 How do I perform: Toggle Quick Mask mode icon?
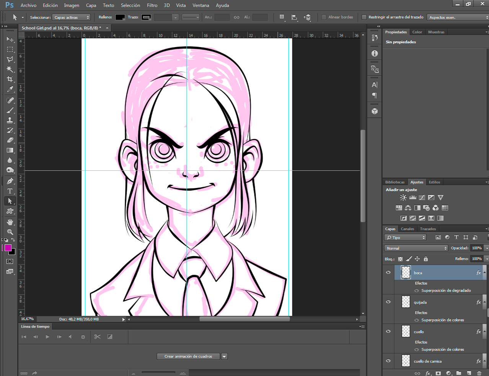(10, 262)
